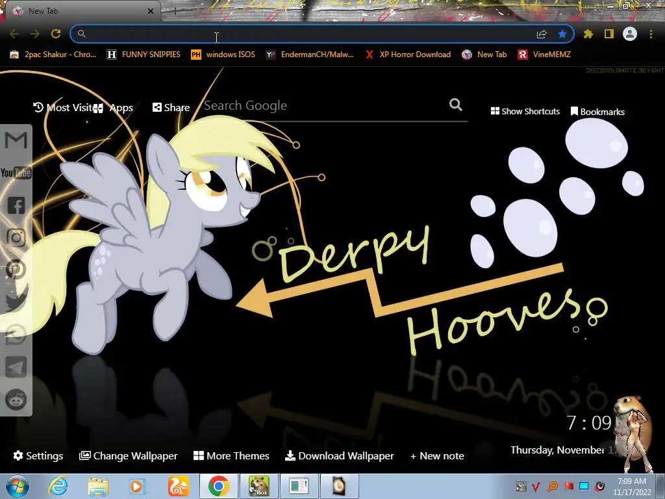The height and width of the screenshot is (499, 665).
Task: Switch to Chrome in the taskbar
Action: (x=219, y=486)
